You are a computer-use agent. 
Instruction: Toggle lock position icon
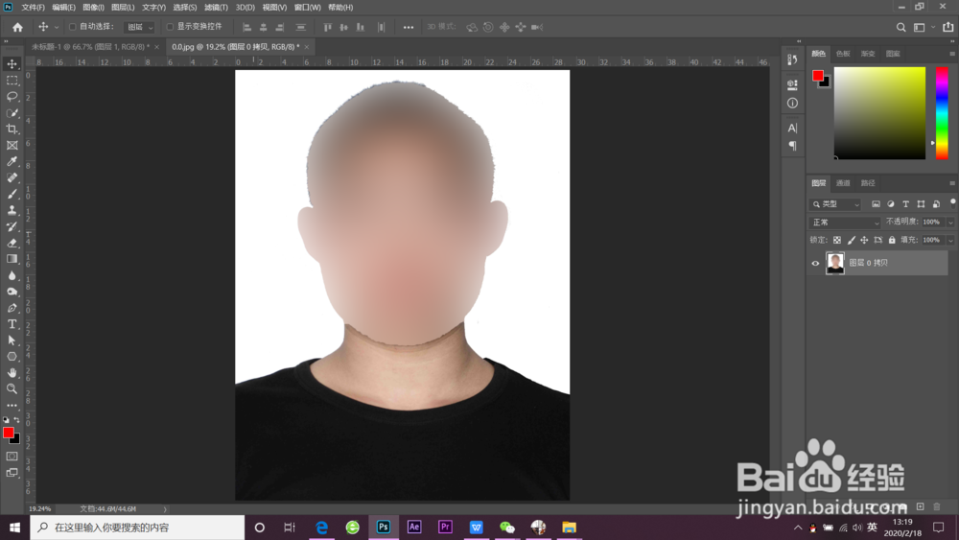click(864, 241)
